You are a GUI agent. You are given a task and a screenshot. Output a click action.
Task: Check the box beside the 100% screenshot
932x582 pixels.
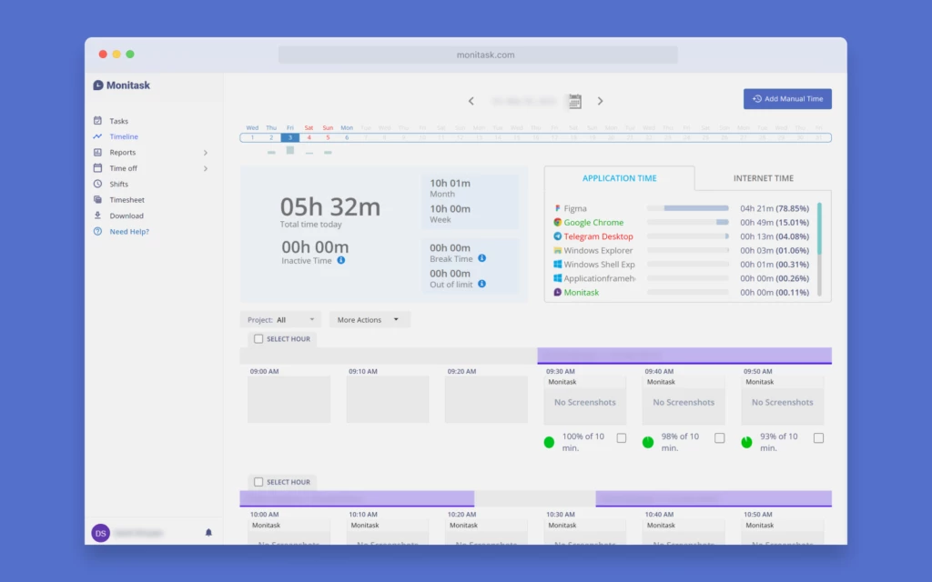(622, 436)
